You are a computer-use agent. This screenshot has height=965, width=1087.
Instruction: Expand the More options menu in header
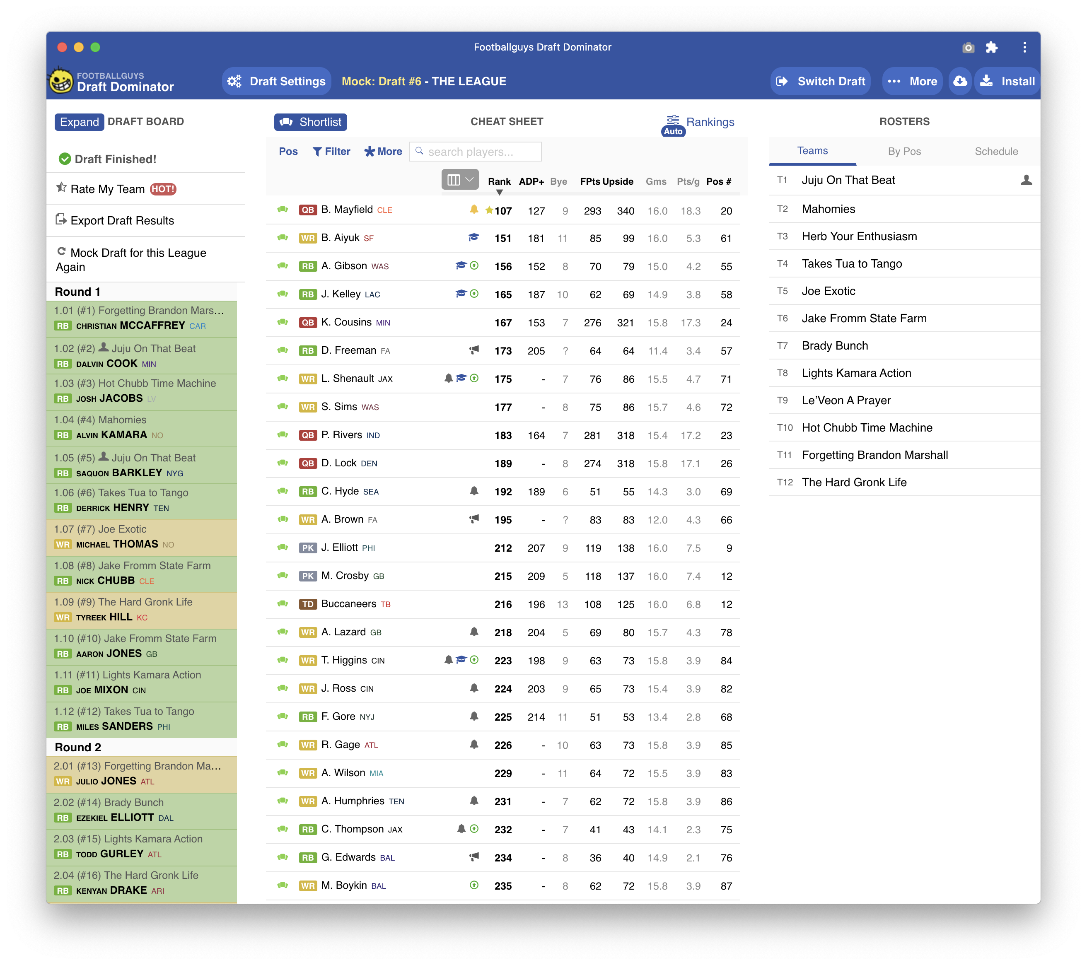coord(912,81)
